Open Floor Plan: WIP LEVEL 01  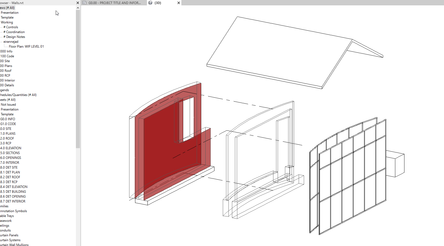26,47
